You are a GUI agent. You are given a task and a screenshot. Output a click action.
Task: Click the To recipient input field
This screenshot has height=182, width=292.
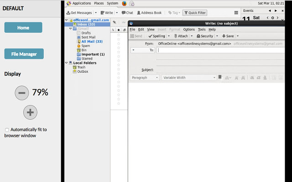click(220, 50)
